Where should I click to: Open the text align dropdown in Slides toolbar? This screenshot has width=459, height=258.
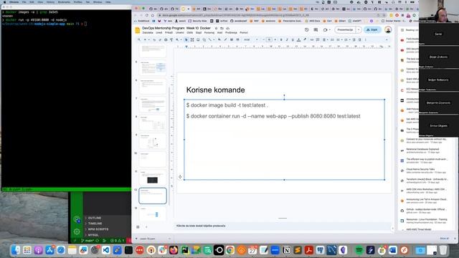pos(325,39)
